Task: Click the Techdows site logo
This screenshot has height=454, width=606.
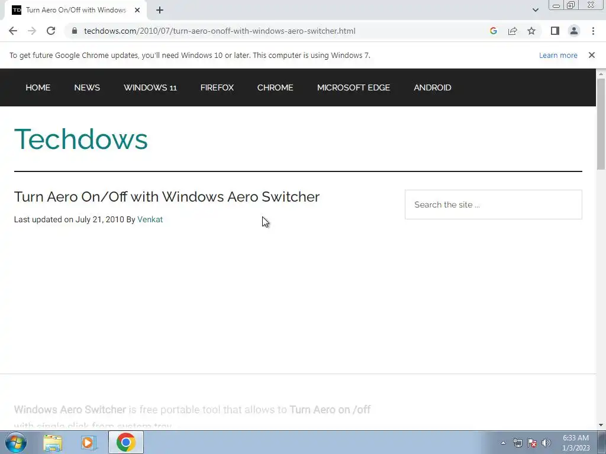Action: (80, 139)
